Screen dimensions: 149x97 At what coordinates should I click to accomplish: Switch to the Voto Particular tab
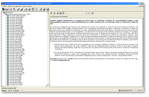point(63,16)
